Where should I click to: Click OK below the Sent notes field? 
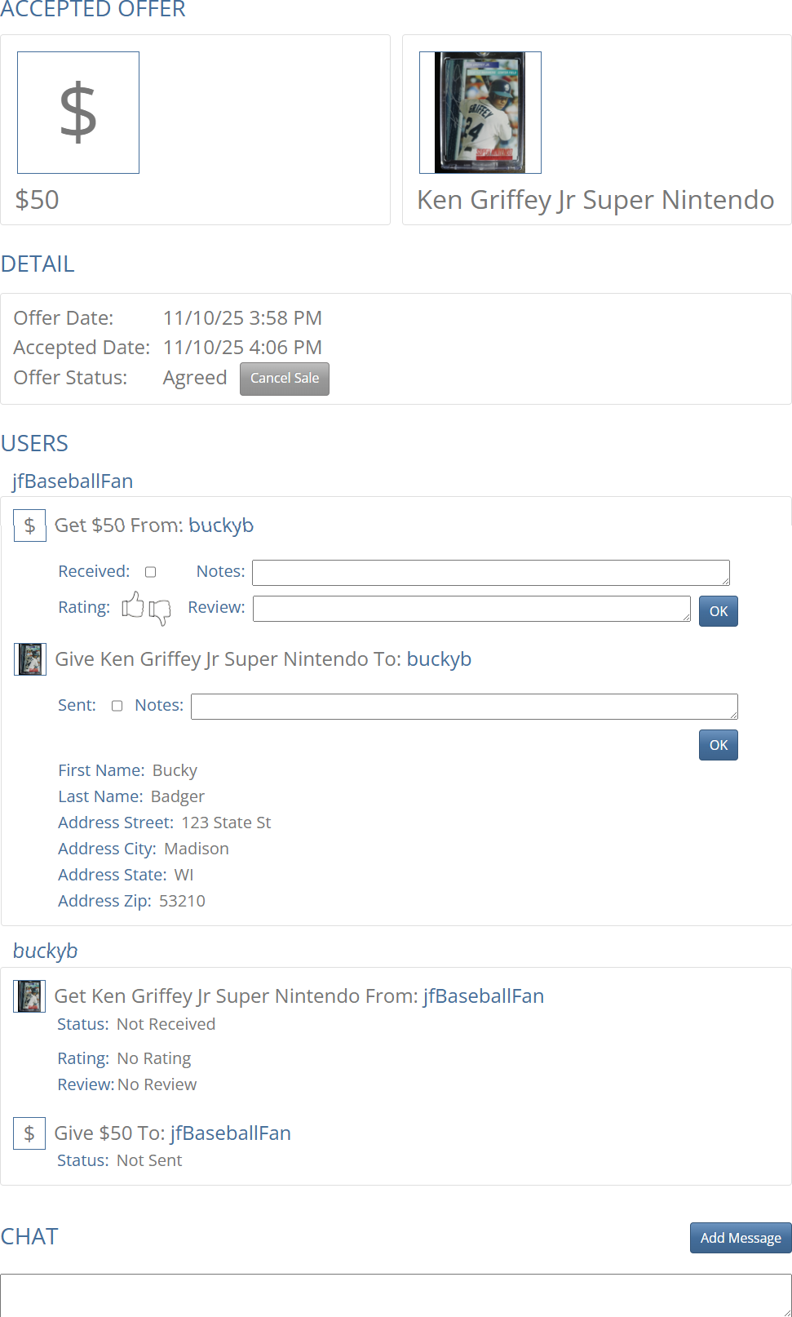[718, 745]
